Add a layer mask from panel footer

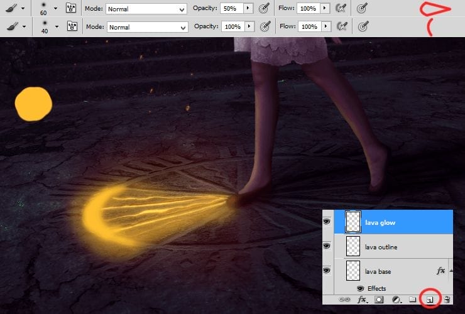click(378, 299)
